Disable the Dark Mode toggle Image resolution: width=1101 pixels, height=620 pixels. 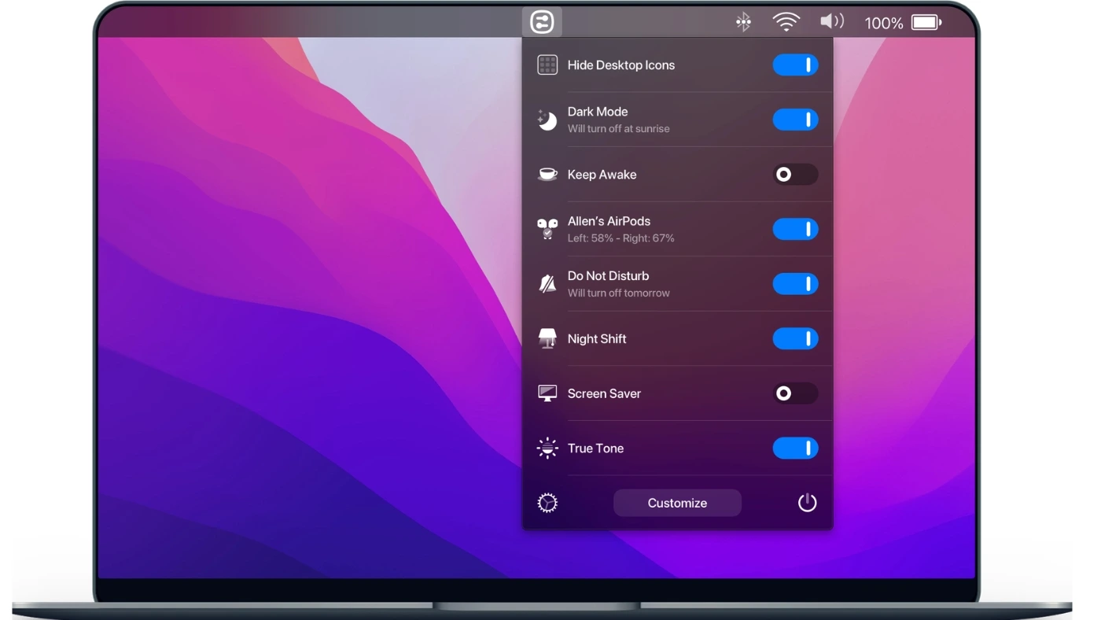[x=795, y=119]
